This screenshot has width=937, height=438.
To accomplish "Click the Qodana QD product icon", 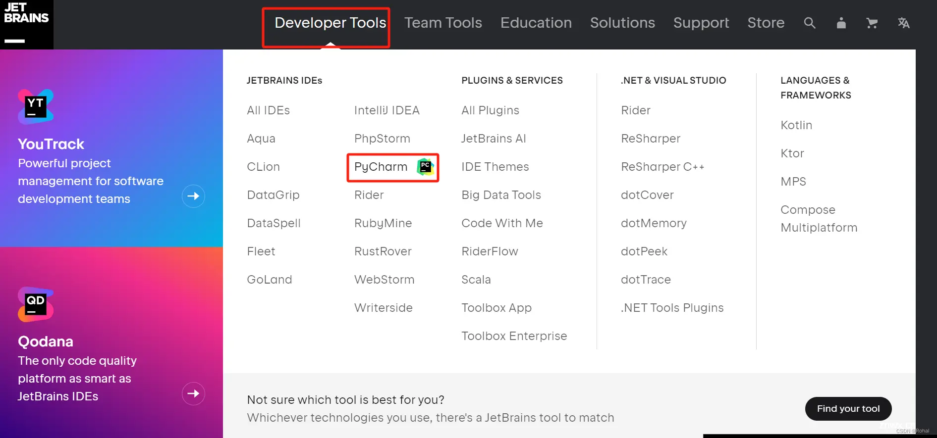I will click(36, 304).
